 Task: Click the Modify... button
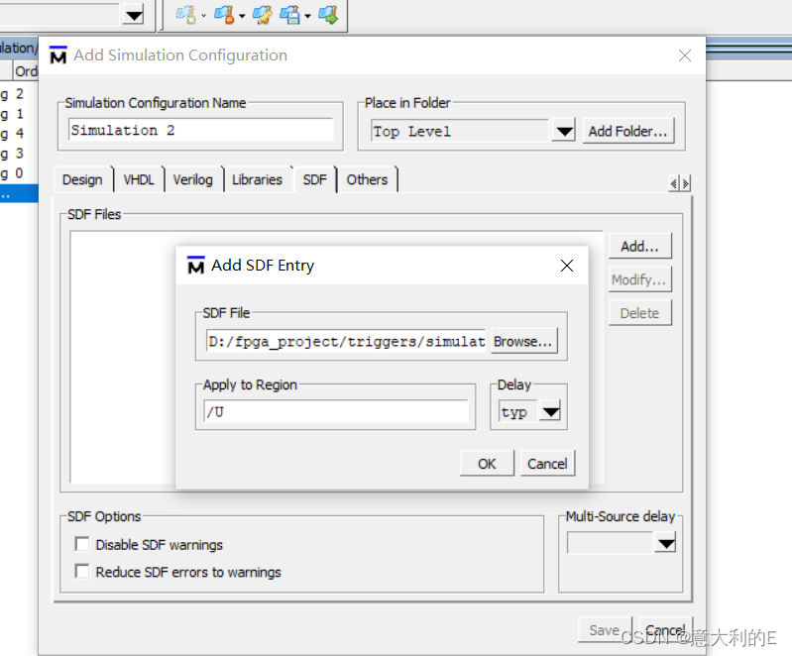[x=640, y=279]
